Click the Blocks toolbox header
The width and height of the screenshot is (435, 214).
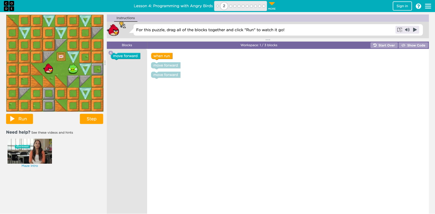click(x=127, y=45)
